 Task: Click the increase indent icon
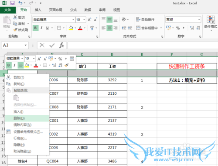tap(130, 28)
